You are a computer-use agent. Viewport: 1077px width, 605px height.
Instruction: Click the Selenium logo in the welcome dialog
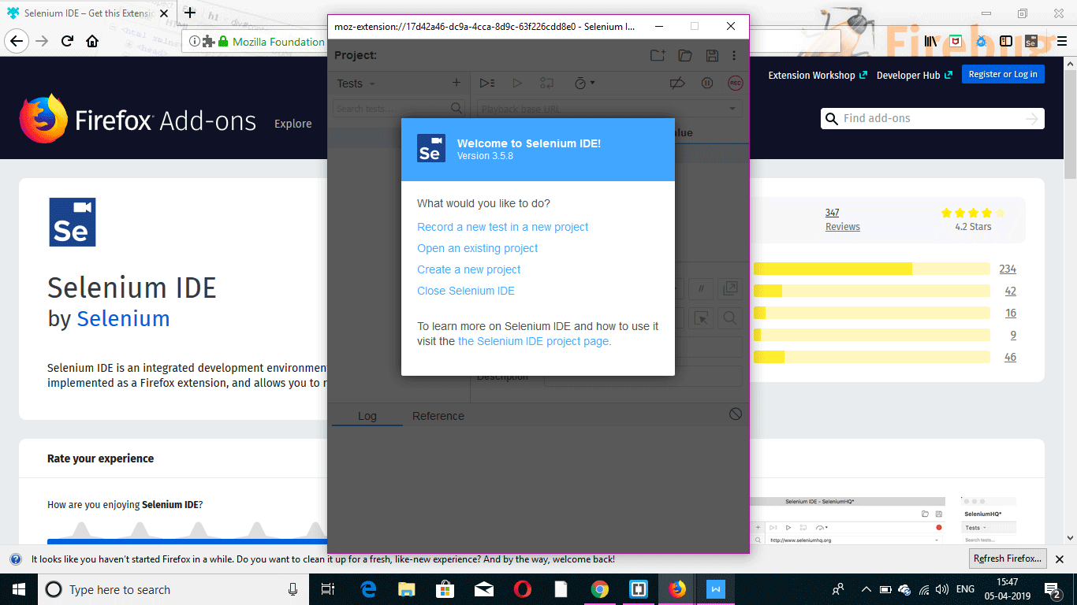(431, 148)
